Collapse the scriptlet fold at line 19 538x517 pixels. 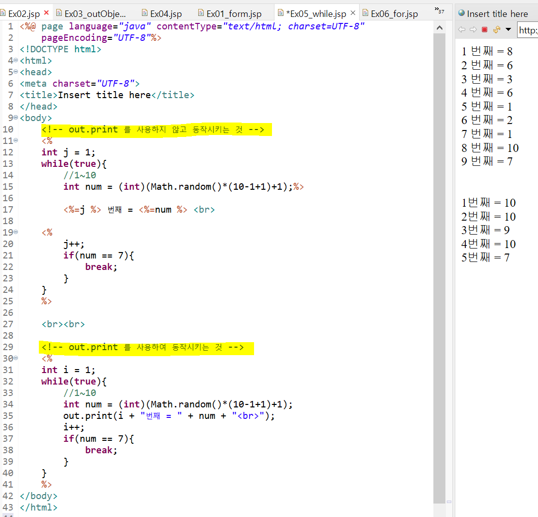pyautogui.click(x=16, y=232)
